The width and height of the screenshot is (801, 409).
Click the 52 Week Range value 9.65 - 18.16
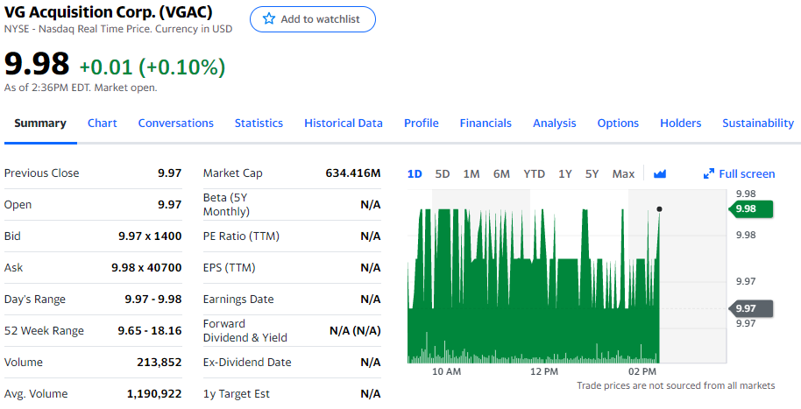tap(150, 331)
